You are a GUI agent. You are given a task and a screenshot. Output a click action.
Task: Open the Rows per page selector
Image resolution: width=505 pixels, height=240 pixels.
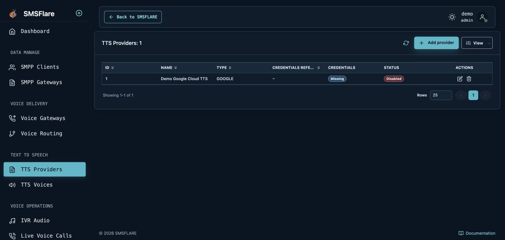click(441, 95)
